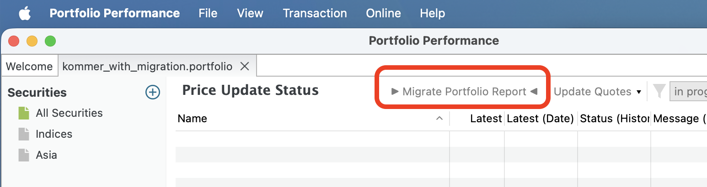Open the Update Quotes dropdown arrow
Screen dimensions: 707x187
click(x=639, y=92)
